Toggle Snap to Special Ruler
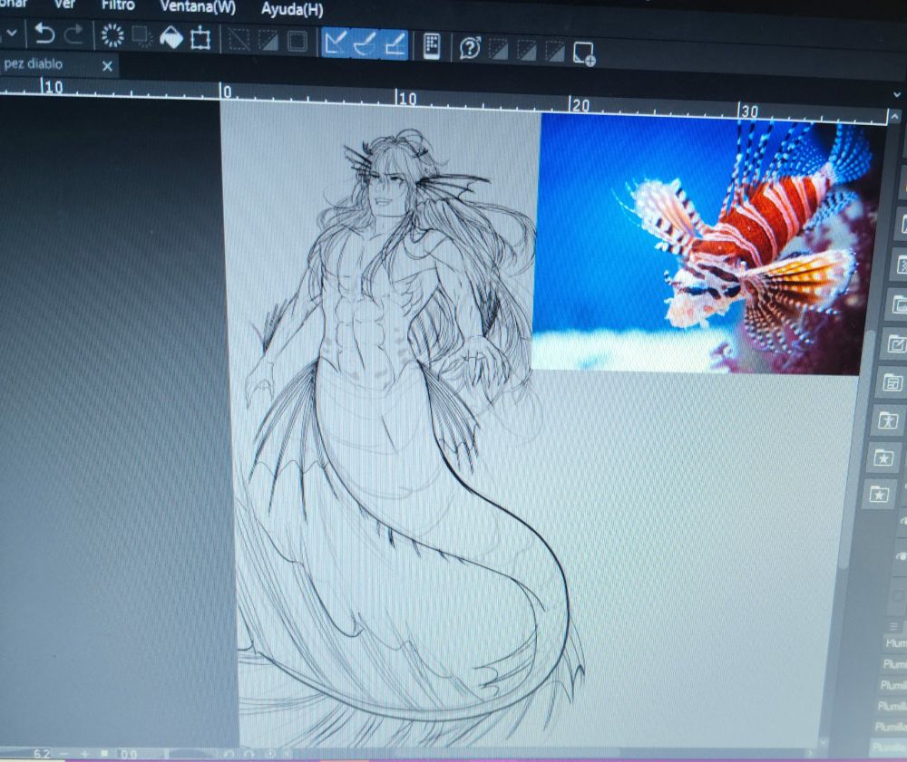The height and width of the screenshot is (762, 907). click(x=365, y=44)
